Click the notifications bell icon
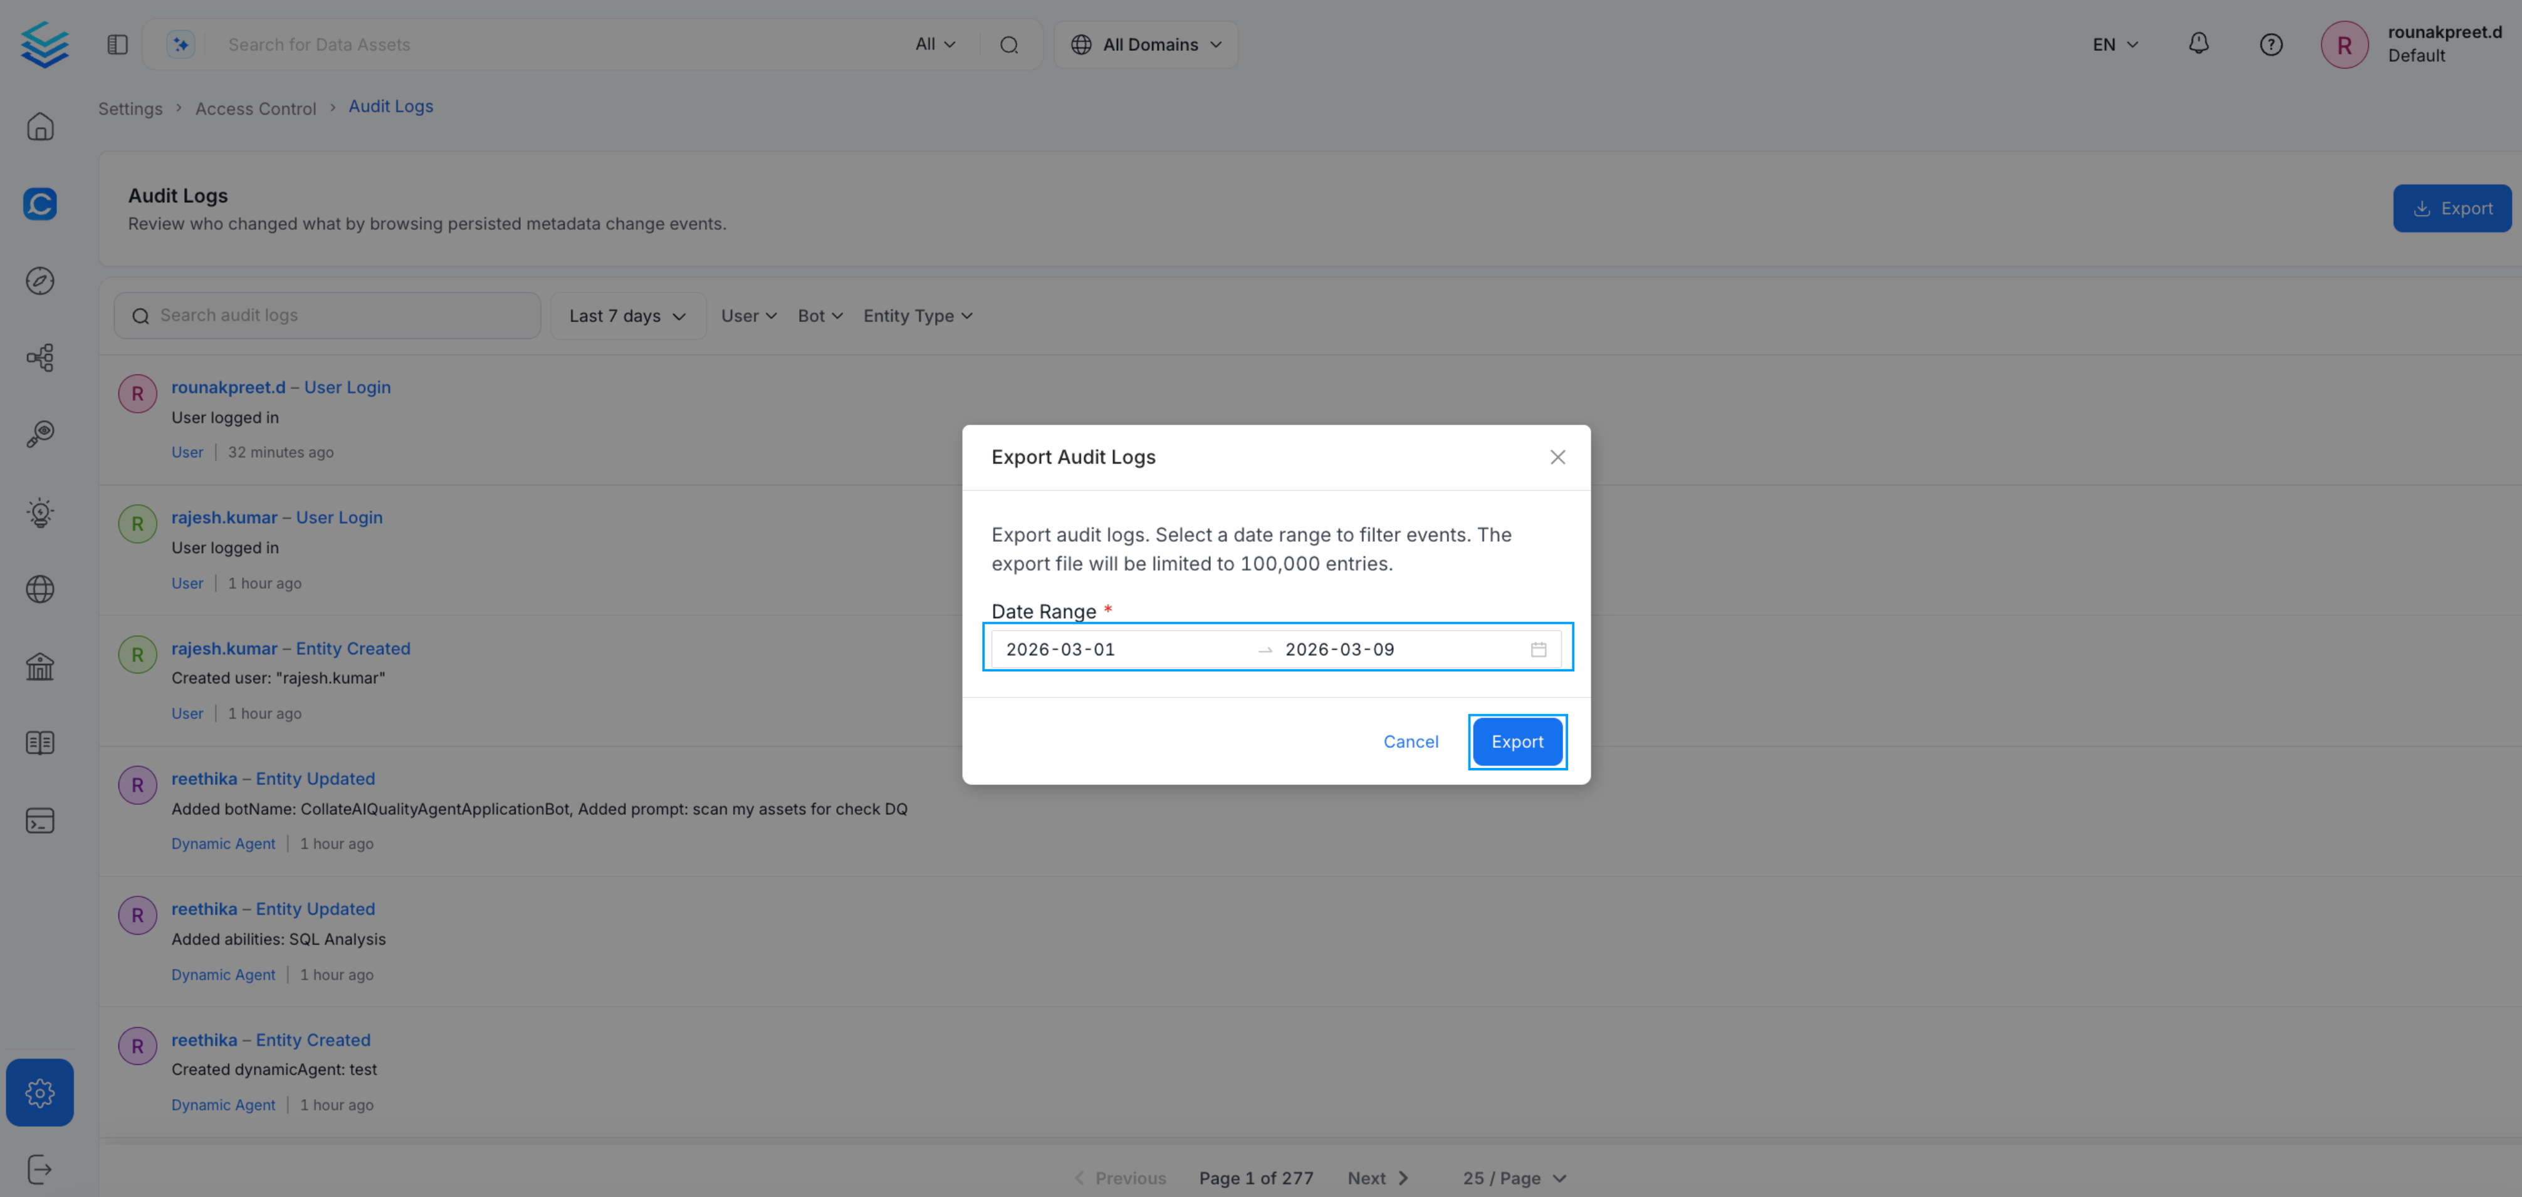This screenshot has width=2522, height=1197. 2198,44
